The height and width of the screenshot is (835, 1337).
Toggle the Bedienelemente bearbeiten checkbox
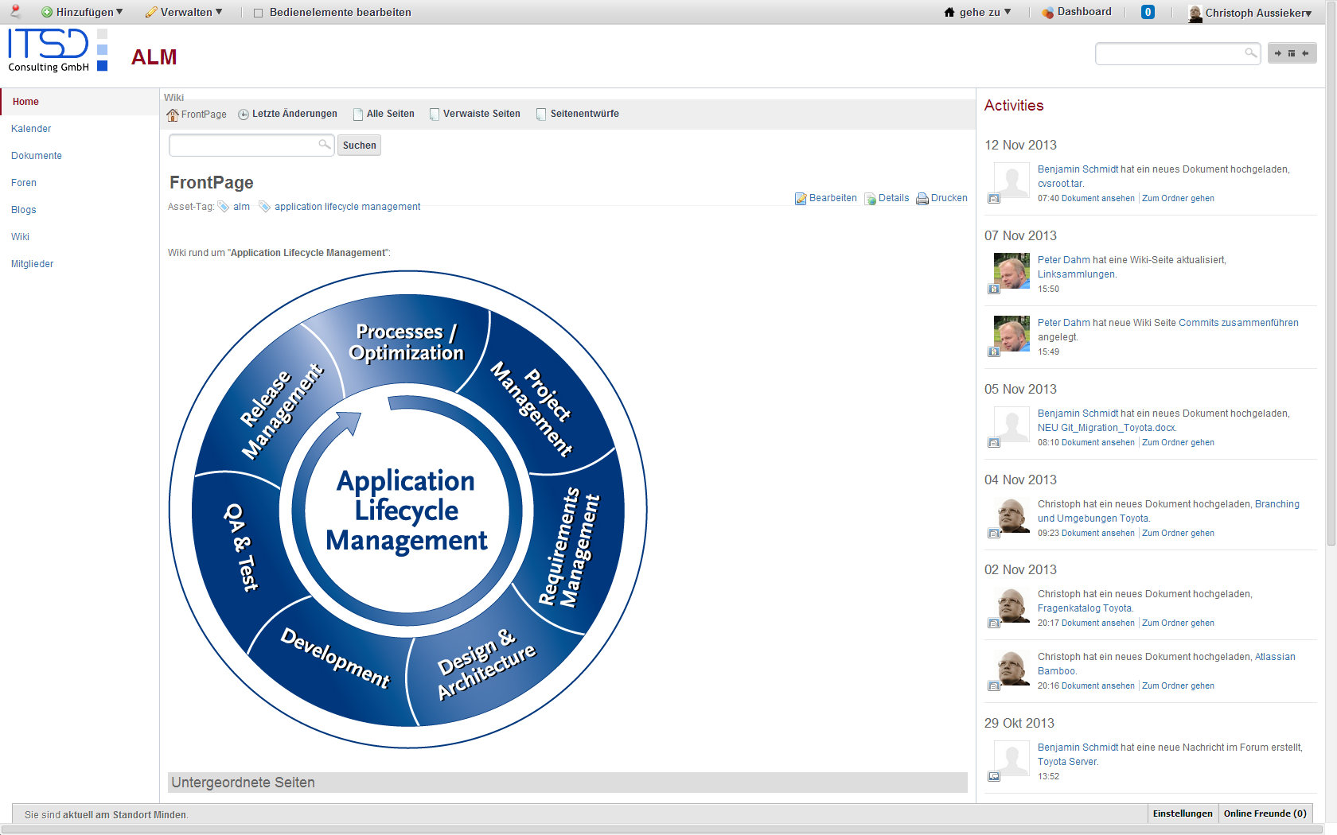pyautogui.click(x=258, y=13)
